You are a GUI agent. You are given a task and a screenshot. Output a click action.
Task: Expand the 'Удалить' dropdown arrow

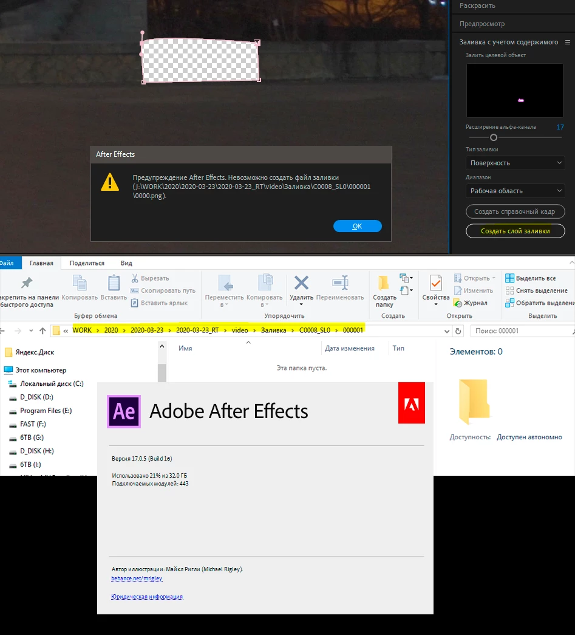pos(301,304)
